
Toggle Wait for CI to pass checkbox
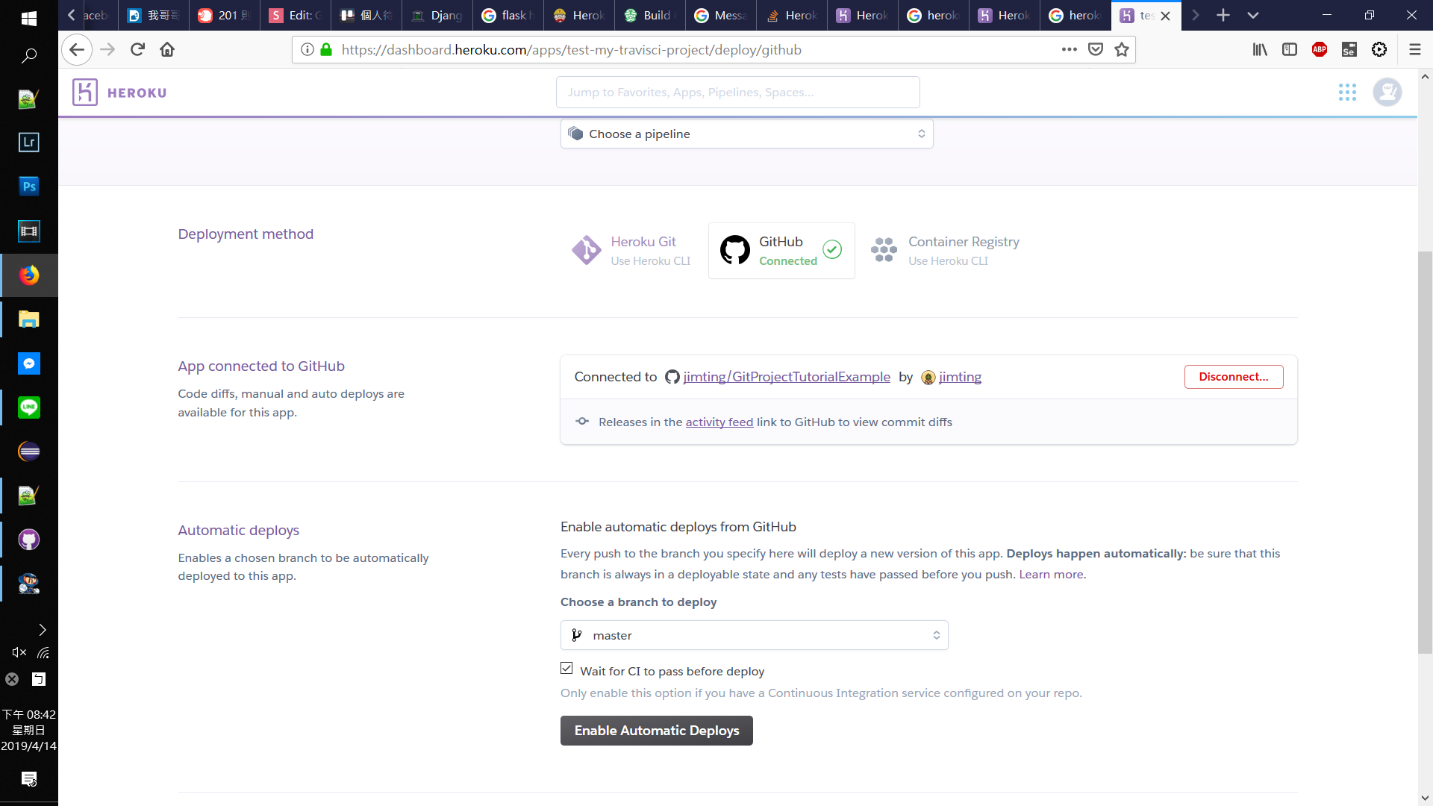pos(566,669)
